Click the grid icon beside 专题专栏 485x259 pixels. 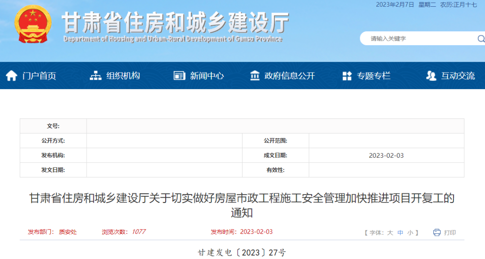click(346, 75)
